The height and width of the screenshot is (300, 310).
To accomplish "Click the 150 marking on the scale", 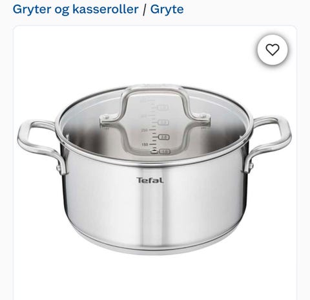I will click(x=145, y=144).
